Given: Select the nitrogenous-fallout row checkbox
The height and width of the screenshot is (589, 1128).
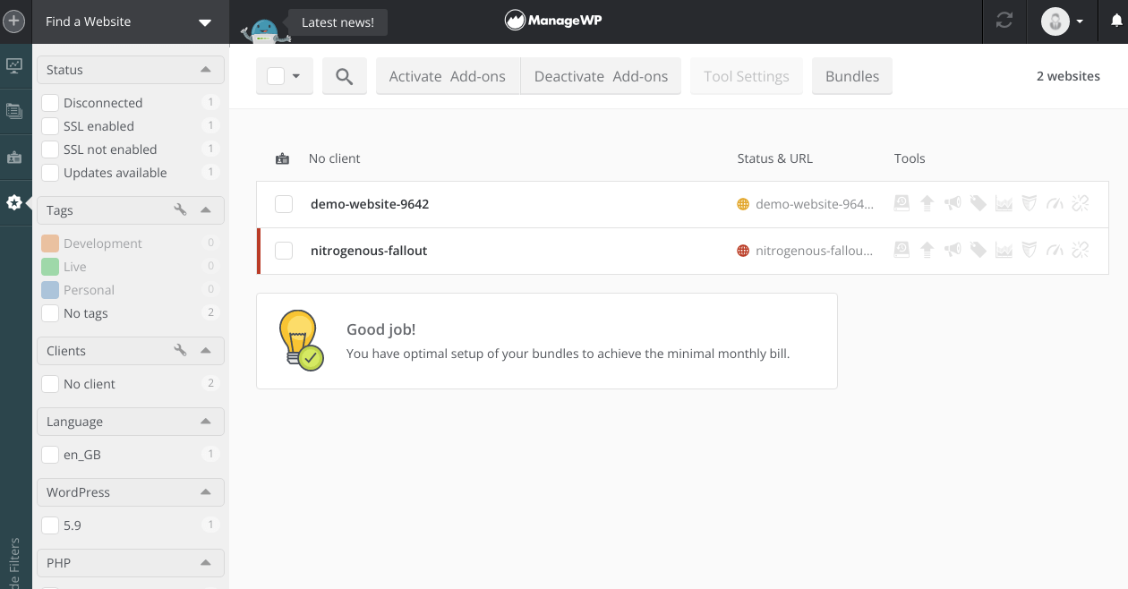Looking at the screenshot, I should click(x=284, y=251).
